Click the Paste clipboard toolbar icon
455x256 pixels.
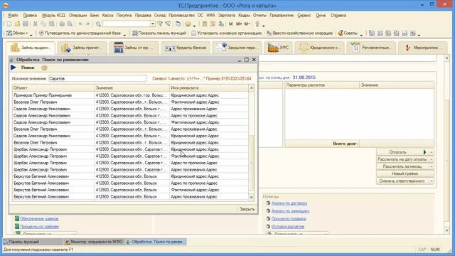(x=52, y=24)
